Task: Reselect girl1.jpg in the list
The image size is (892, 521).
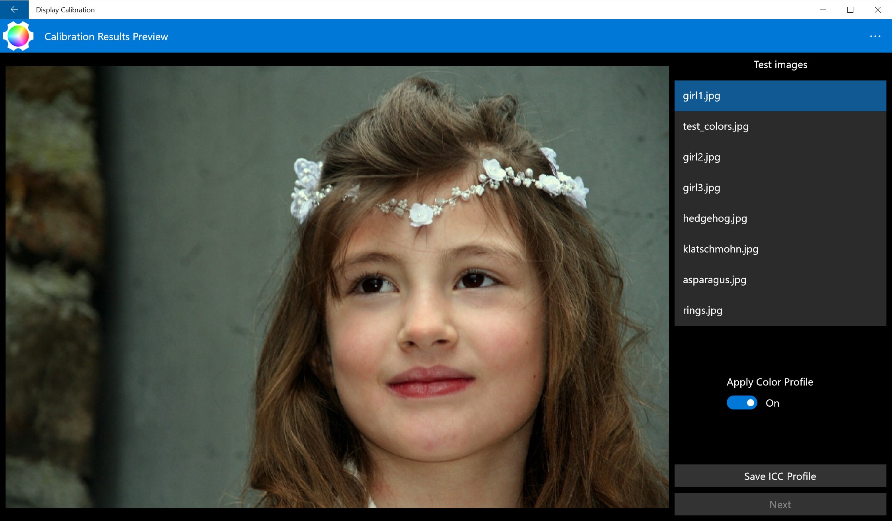Action: [702, 96]
